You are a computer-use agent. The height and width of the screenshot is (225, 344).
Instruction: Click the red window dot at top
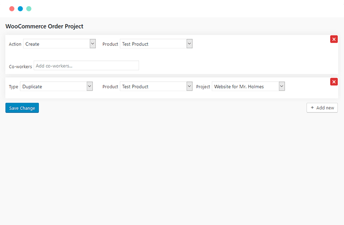12,9
